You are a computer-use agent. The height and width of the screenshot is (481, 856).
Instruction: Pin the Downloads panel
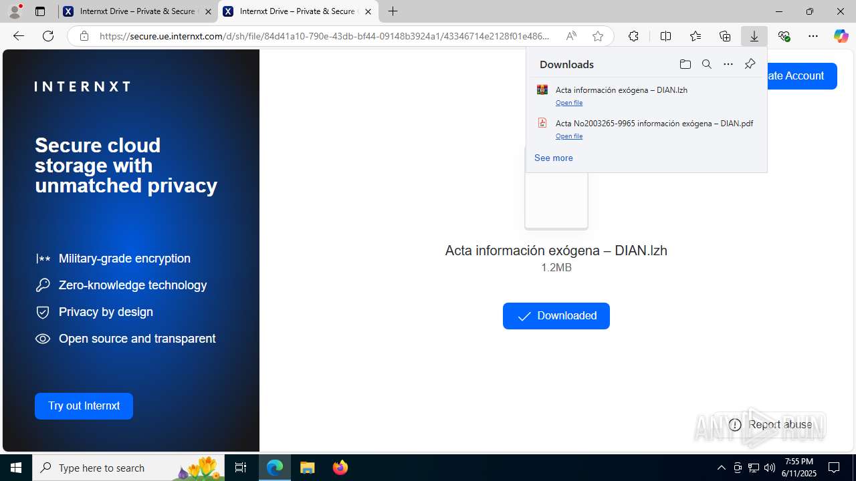pos(750,64)
